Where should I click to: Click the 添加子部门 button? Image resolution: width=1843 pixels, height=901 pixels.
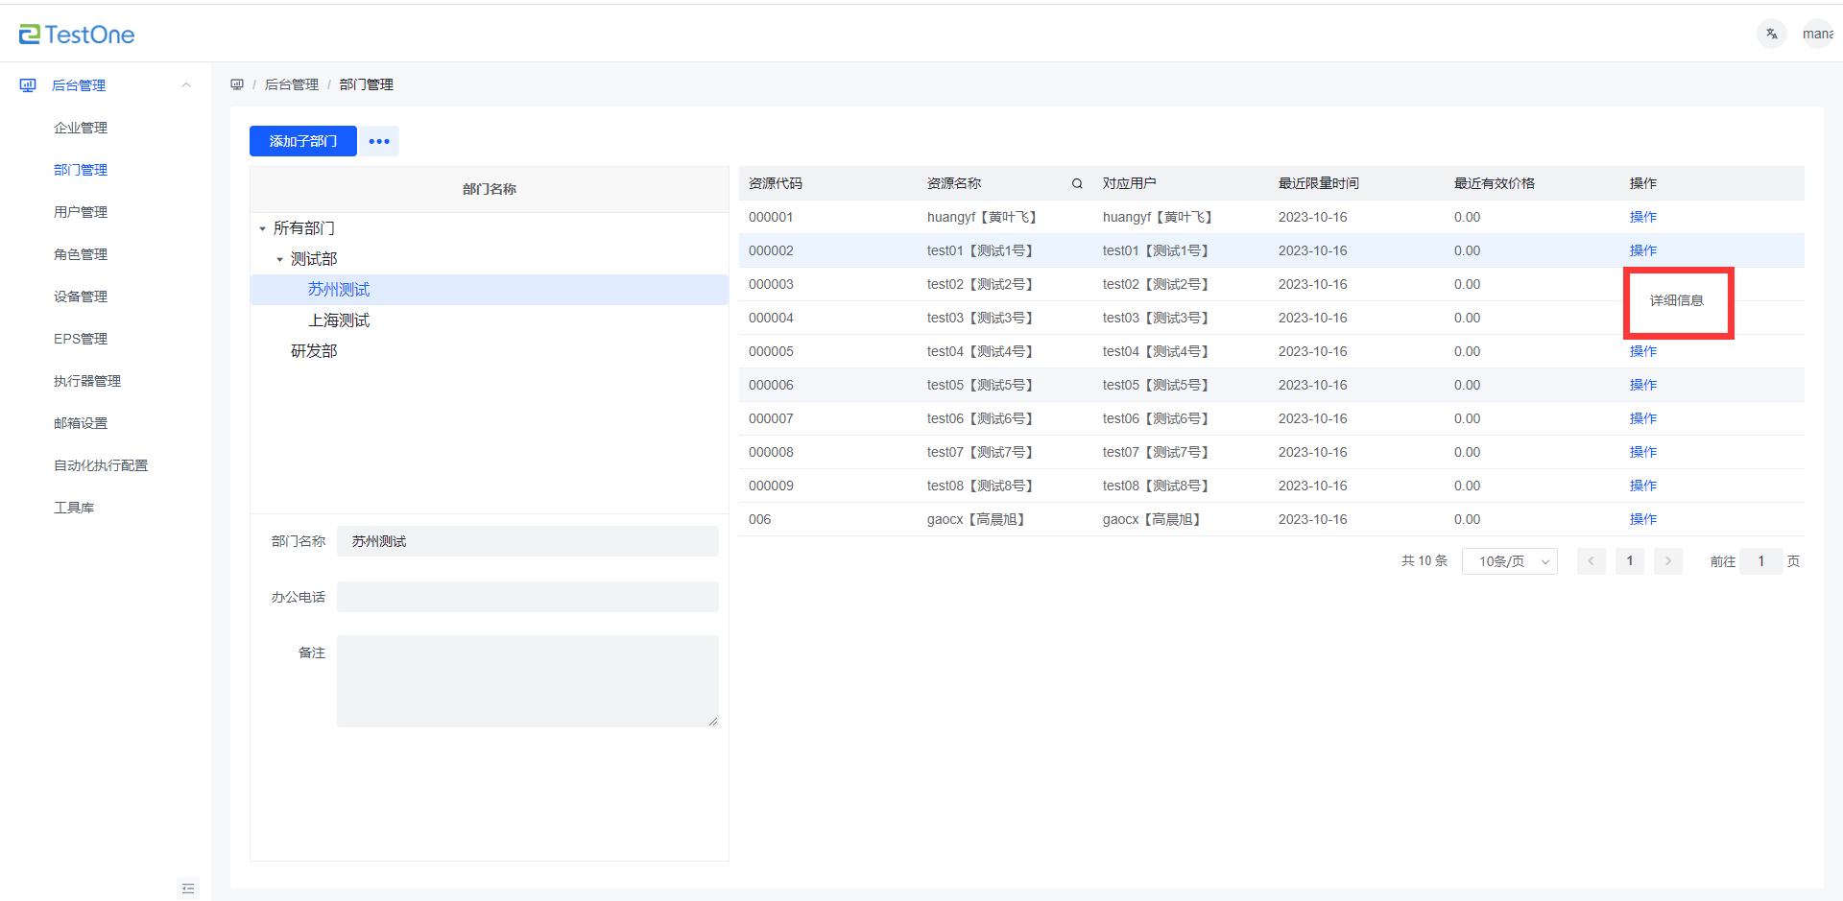tap(302, 141)
